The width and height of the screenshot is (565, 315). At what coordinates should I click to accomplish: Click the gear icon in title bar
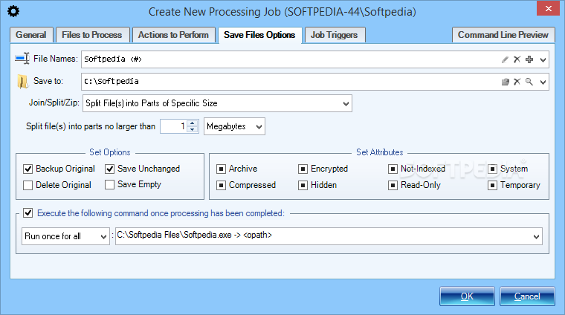[13, 12]
